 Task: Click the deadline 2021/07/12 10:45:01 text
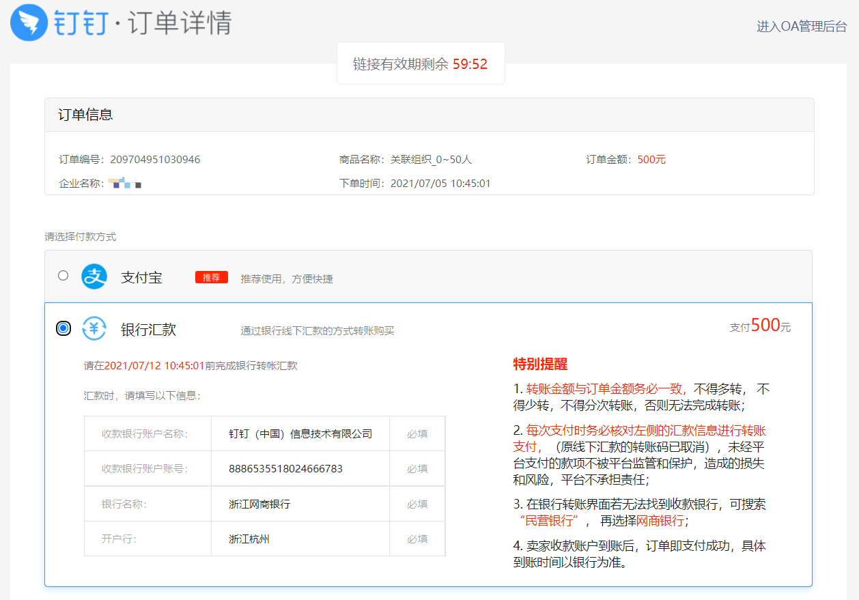154,366
